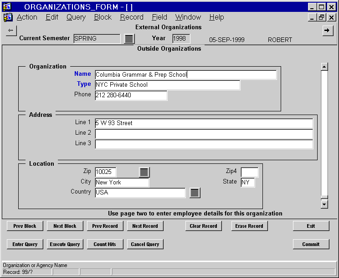Viewport: 339px width, 278px height.
Task: Open the Help menu
Action: [216, 17]
